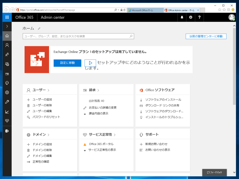The height and width of the screenshot is (179, 239).
Task: Open the Reports chart icon in sidebar
Action: (x=7, y=112)
